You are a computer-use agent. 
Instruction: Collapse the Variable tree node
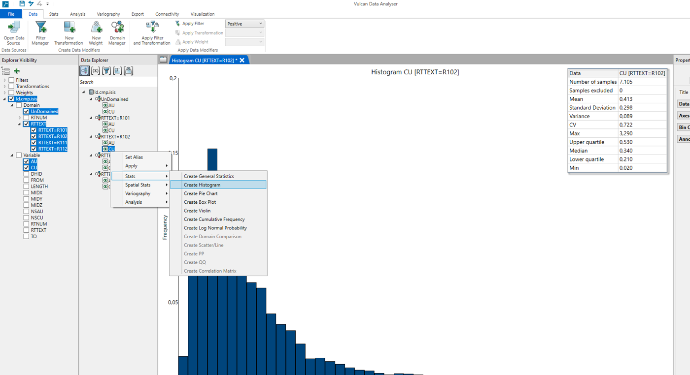[x=12, y=156]
